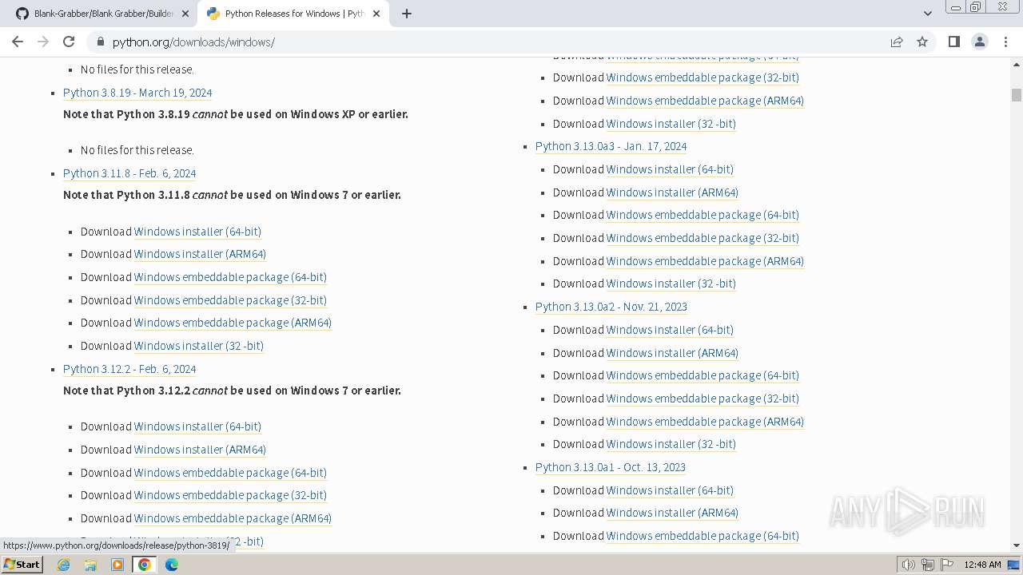Viewport: 1023px width, 575px height.
Task: Download 3.13.0a3 embeddable package (32-bit)
Action: [703, 238]
